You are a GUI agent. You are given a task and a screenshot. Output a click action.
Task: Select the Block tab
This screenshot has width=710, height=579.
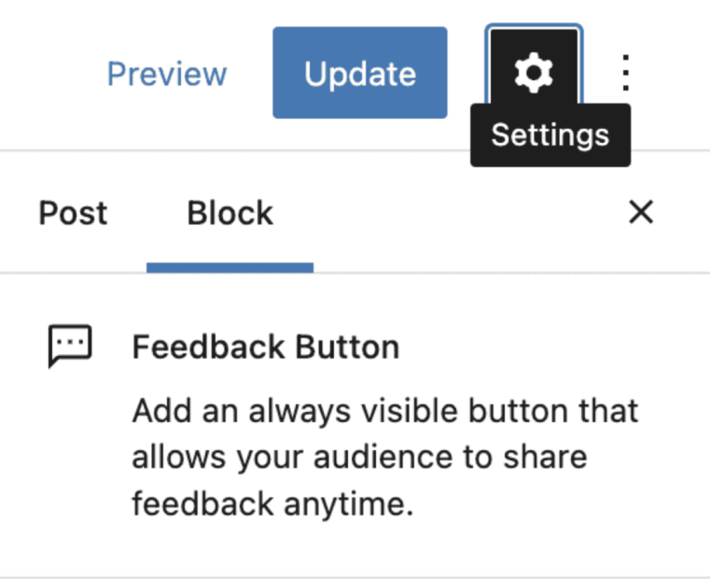[230, 213]
